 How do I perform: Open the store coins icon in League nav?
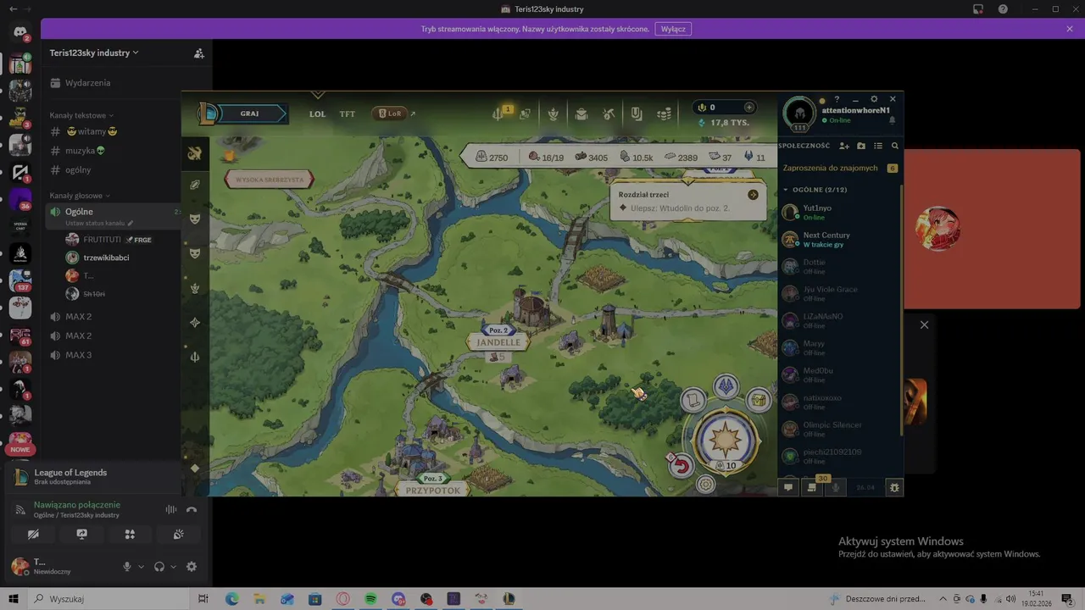pyautogui.click(x=665, y=114)
